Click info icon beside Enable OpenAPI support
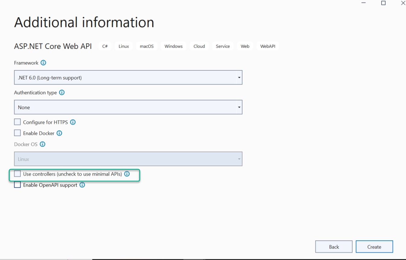This screenshot has width=406, height=260. pyautogui.click(x=82, y=185)
